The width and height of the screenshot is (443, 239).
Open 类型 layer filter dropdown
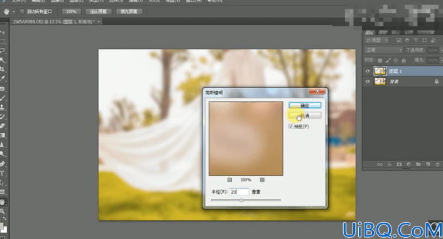click(x=376, y=40)
